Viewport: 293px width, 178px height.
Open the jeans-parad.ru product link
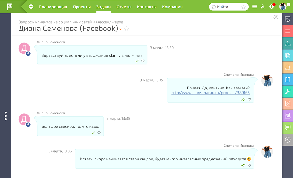point(210,93)
